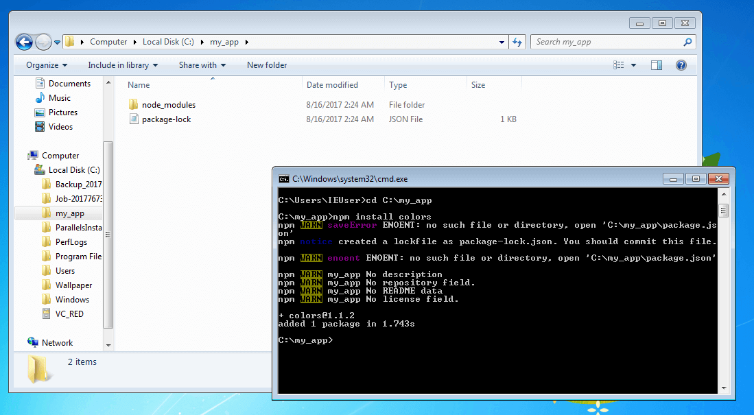The width and height of the screenshot is (754, 415).
Task: Click the cmd.exe title bar icon
Action: click(x=283, y=179)
